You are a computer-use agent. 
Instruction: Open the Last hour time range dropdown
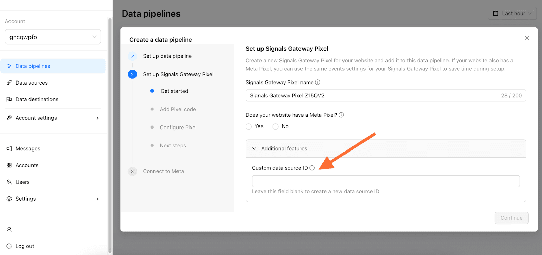[513, 14]
